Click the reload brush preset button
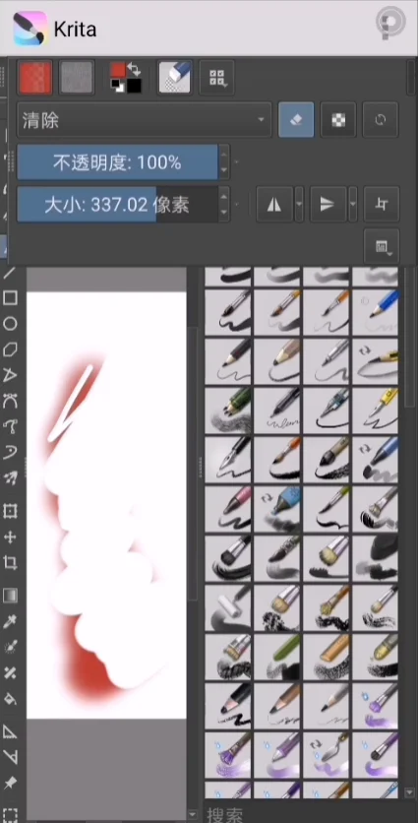Viewport: 418px width, 823px height. pos(381,120)
